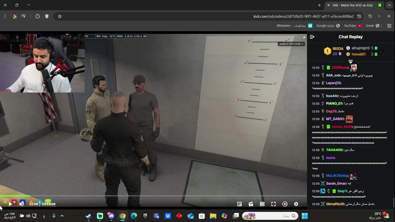View site information icon in address bar
This screenshot has width=395, height=222.
(x=359, y=16)
